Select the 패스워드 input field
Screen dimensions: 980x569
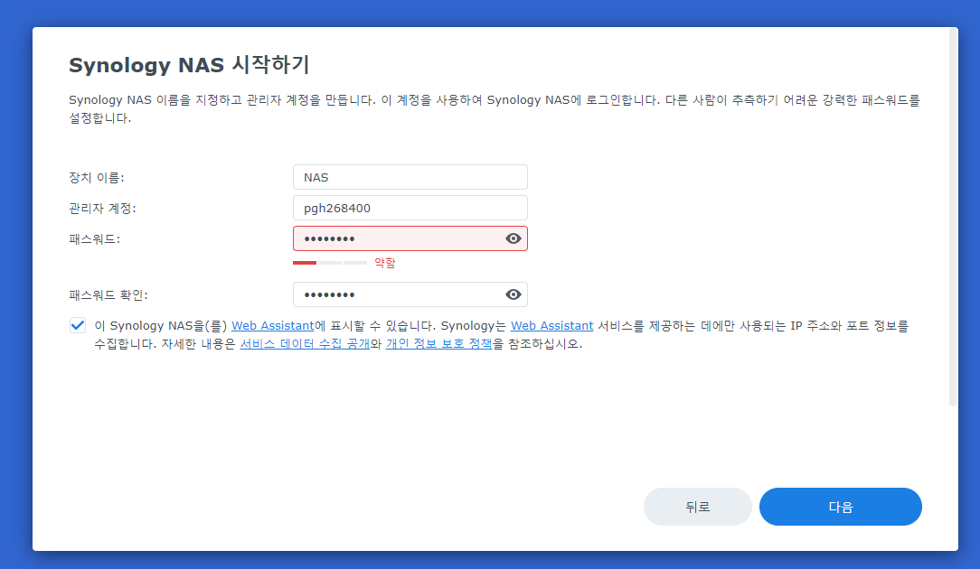[x=410, y=238]
